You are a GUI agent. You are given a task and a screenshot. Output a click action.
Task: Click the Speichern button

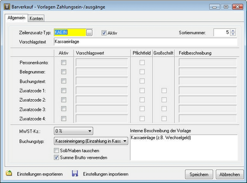click(199, 174)
